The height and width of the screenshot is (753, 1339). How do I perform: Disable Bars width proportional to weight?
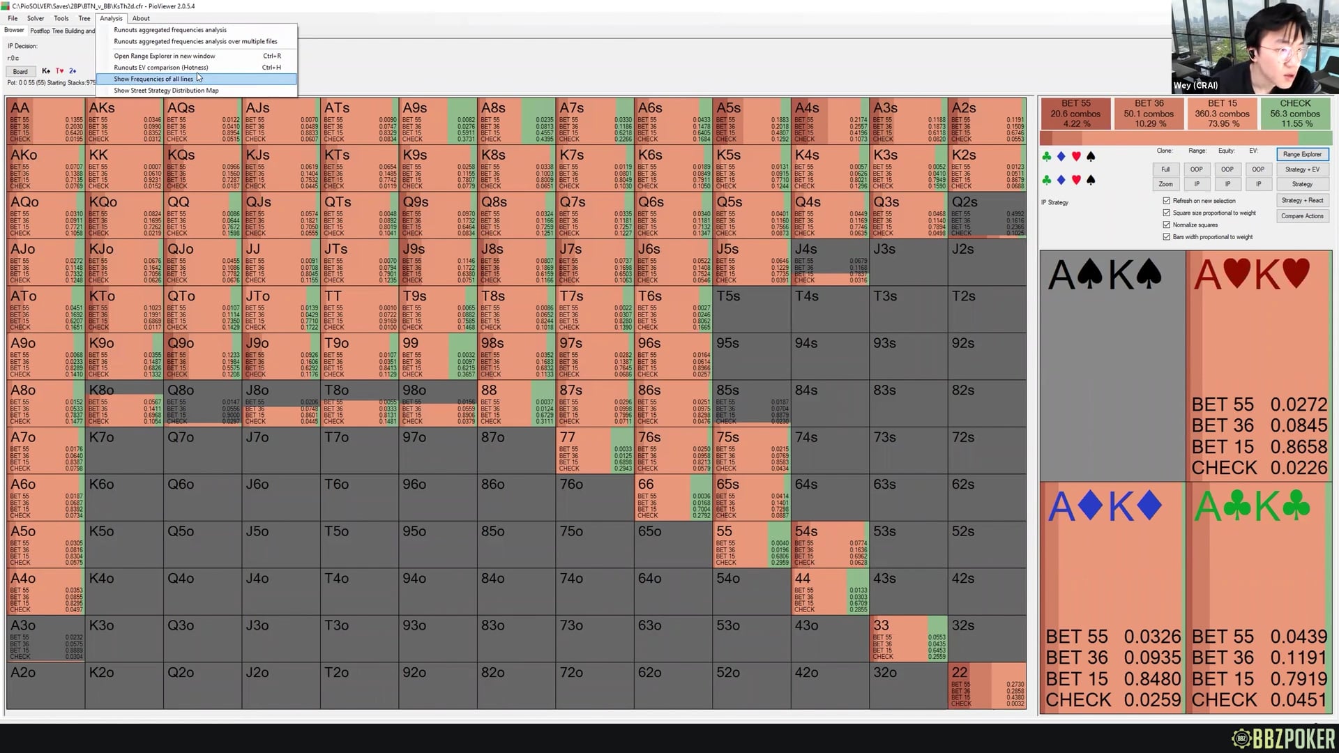(1166, 237)
